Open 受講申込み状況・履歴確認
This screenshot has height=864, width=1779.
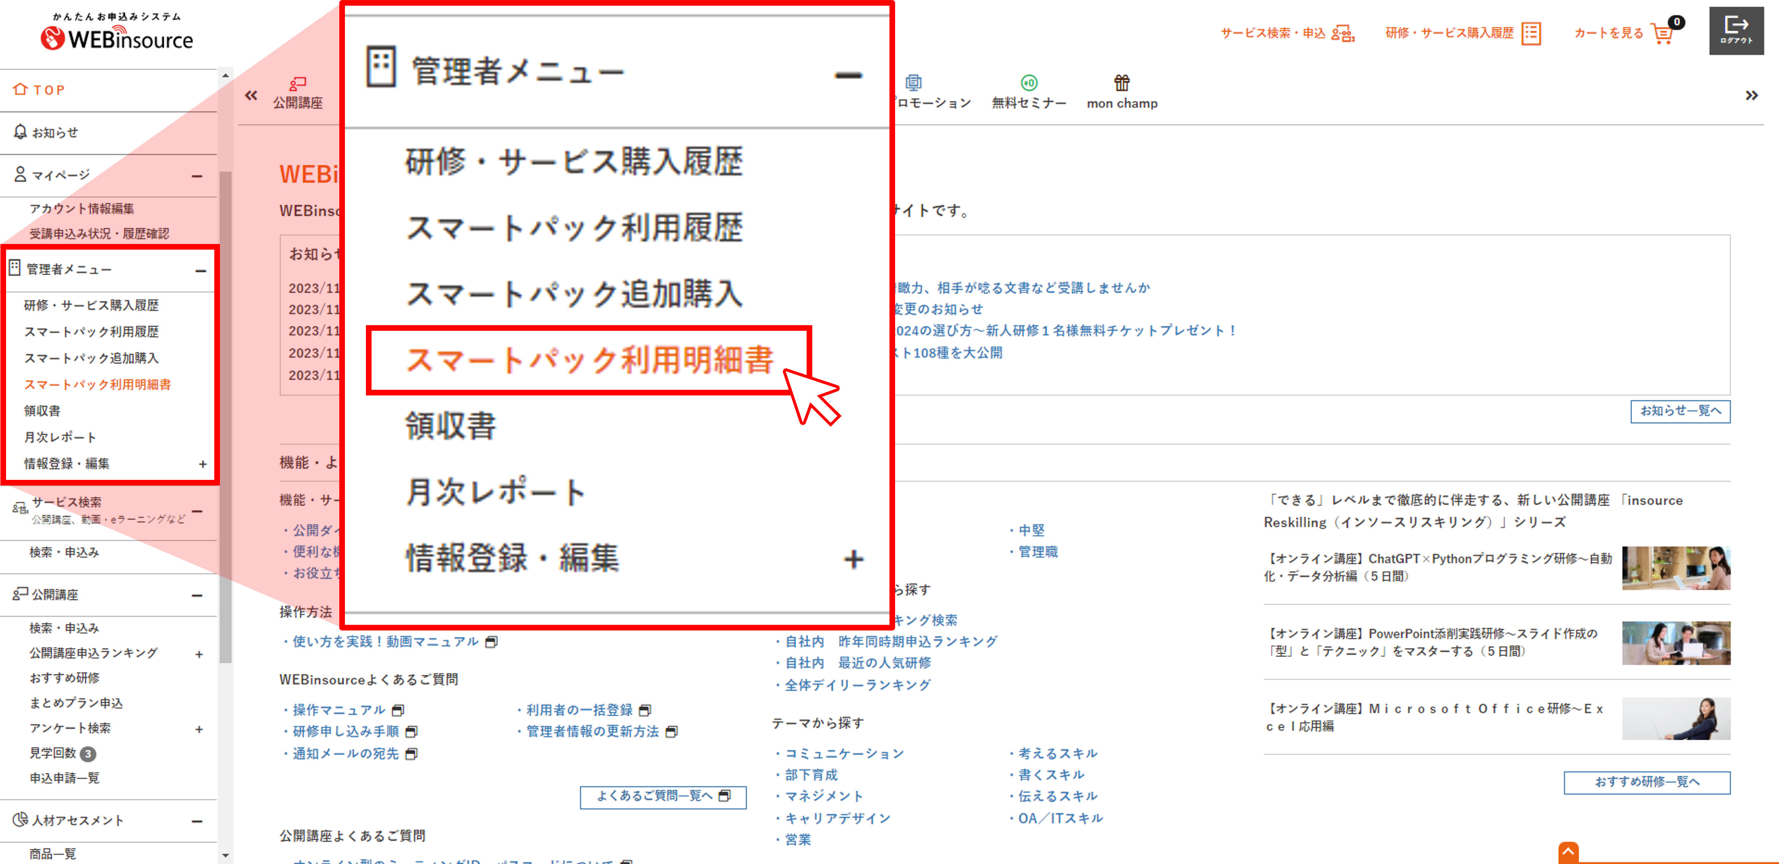[x=99, y=233]
